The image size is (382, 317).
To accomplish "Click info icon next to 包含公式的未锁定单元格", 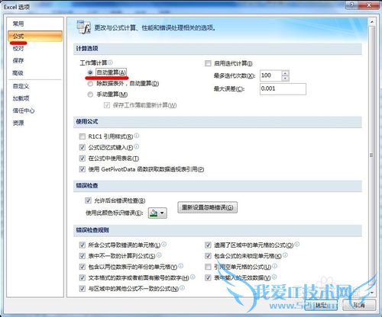I will (x=285, y=255).
